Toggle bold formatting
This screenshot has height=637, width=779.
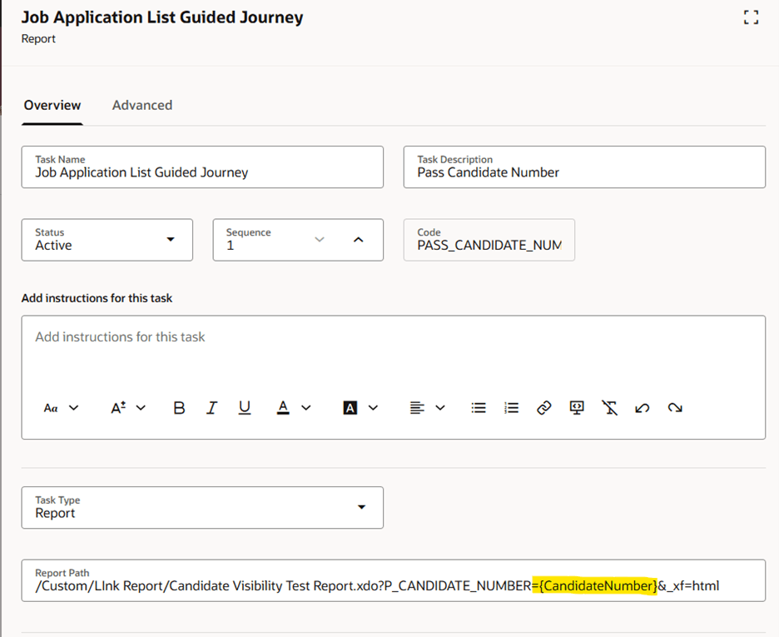point(179,408)
